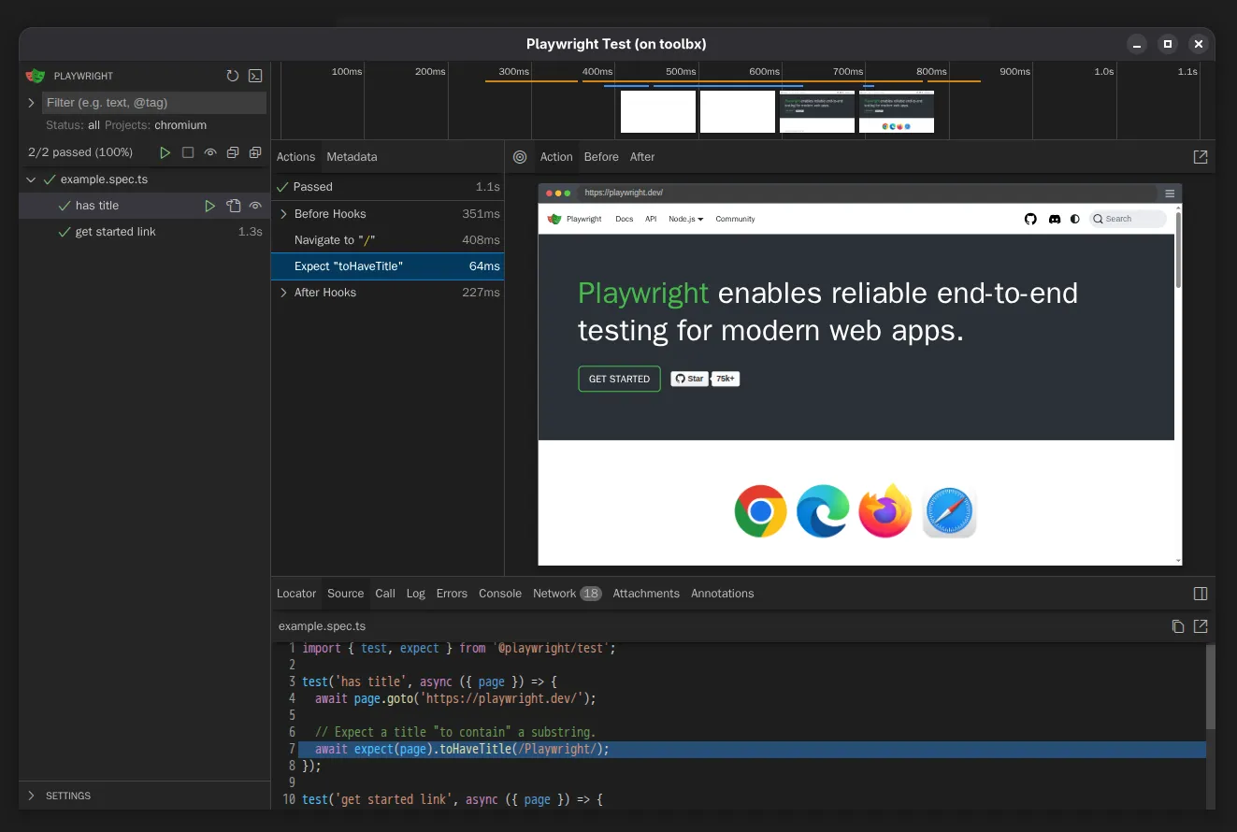Switch to the Metadata tab
Viewport: 1237px width, 832px height.
[x=352, y=156]
